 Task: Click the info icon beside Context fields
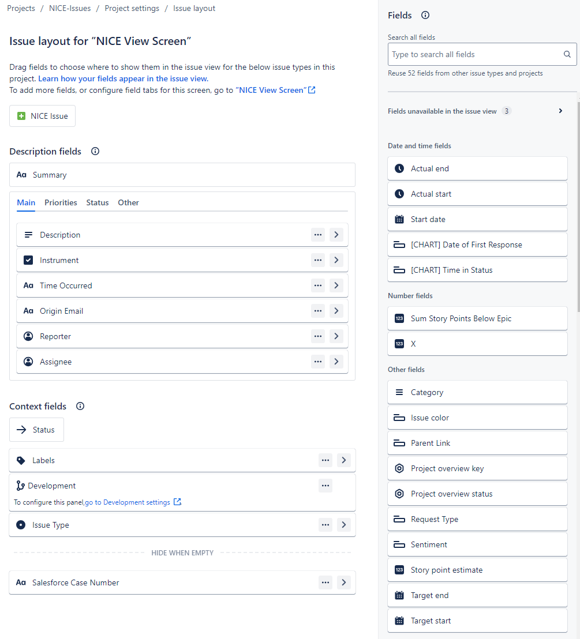(80, 406)
